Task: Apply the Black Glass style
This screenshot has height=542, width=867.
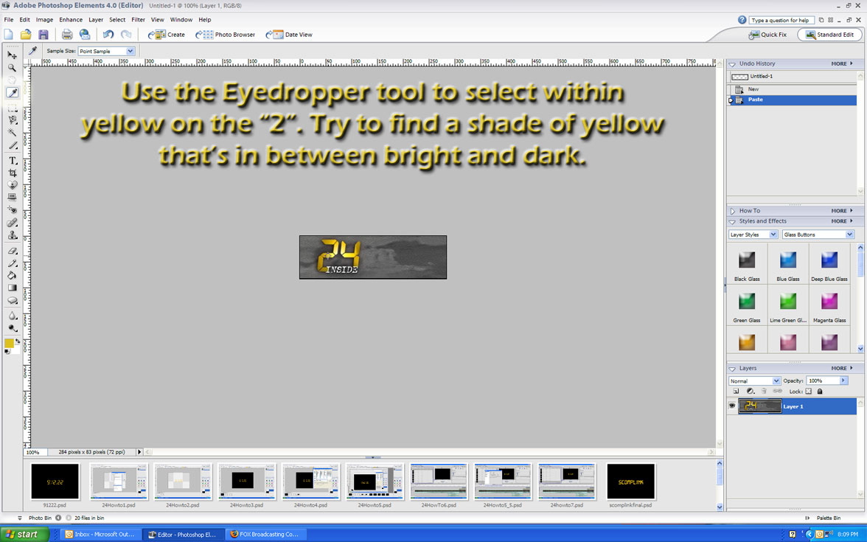Action: pyautogui.click(x=747, y=265)
